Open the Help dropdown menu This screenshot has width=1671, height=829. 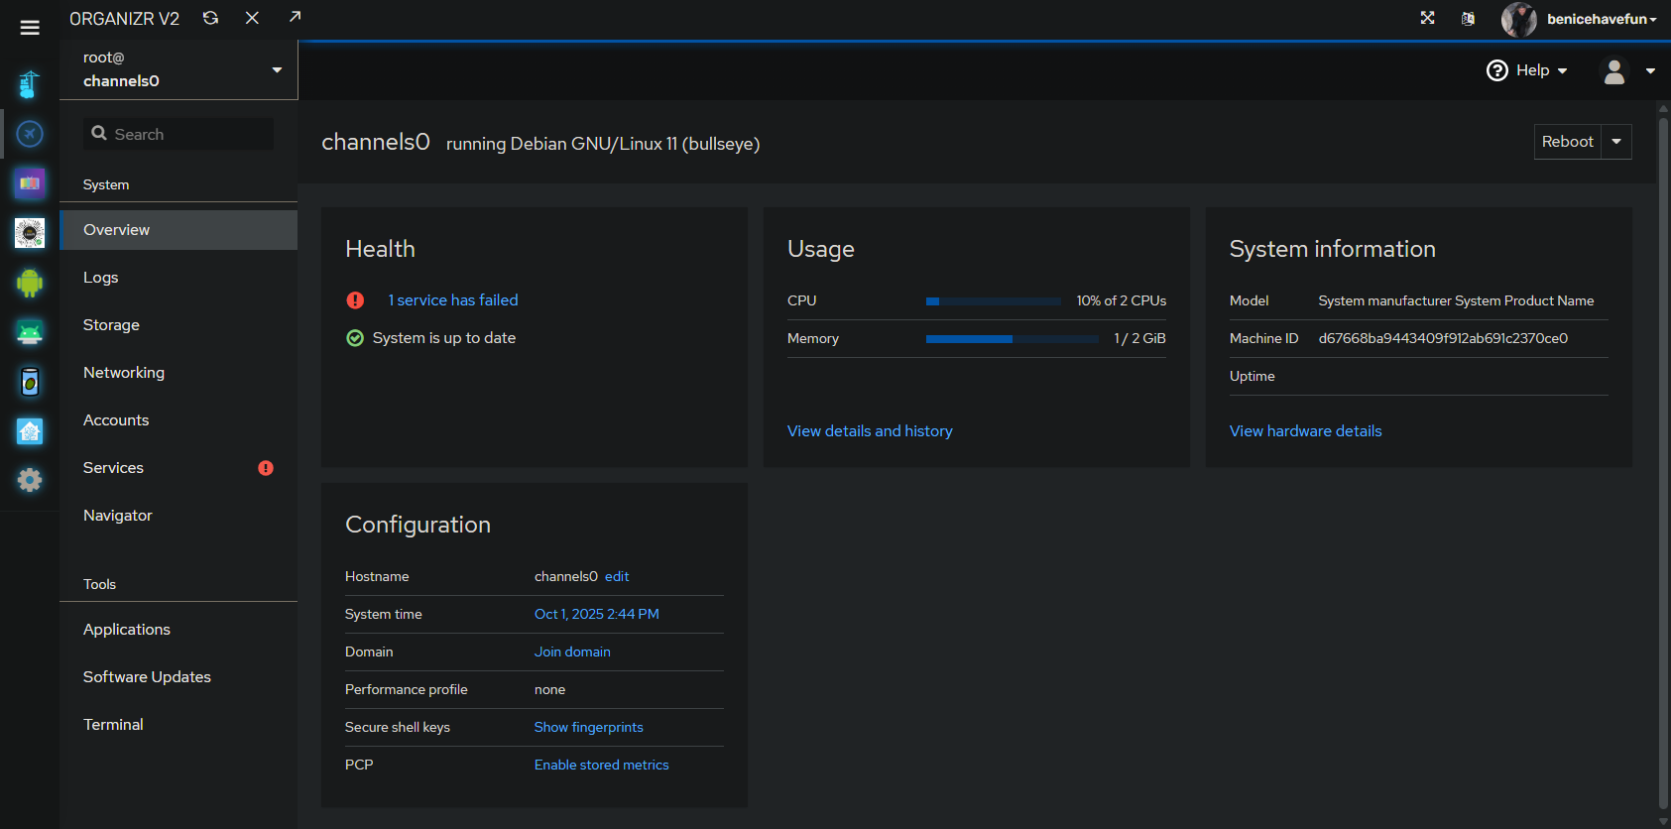coord(1527,70)
